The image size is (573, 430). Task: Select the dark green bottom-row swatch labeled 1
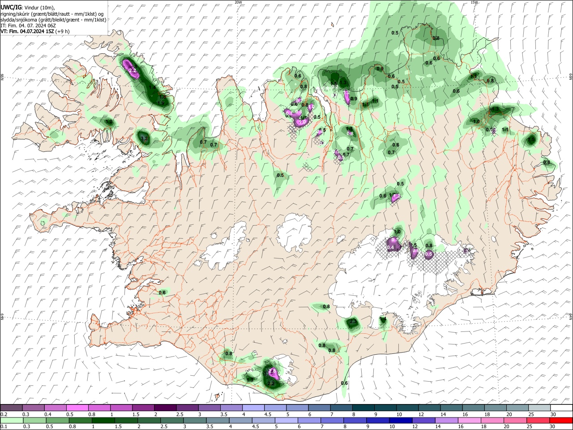(x=103, y=420)
